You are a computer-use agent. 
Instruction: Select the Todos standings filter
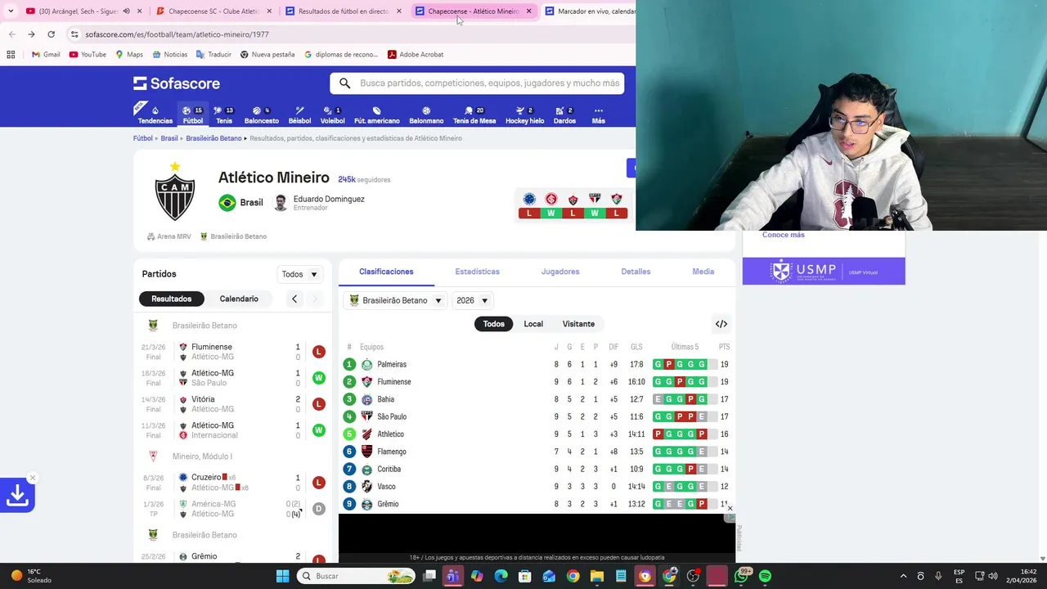(x=494, y=324)
